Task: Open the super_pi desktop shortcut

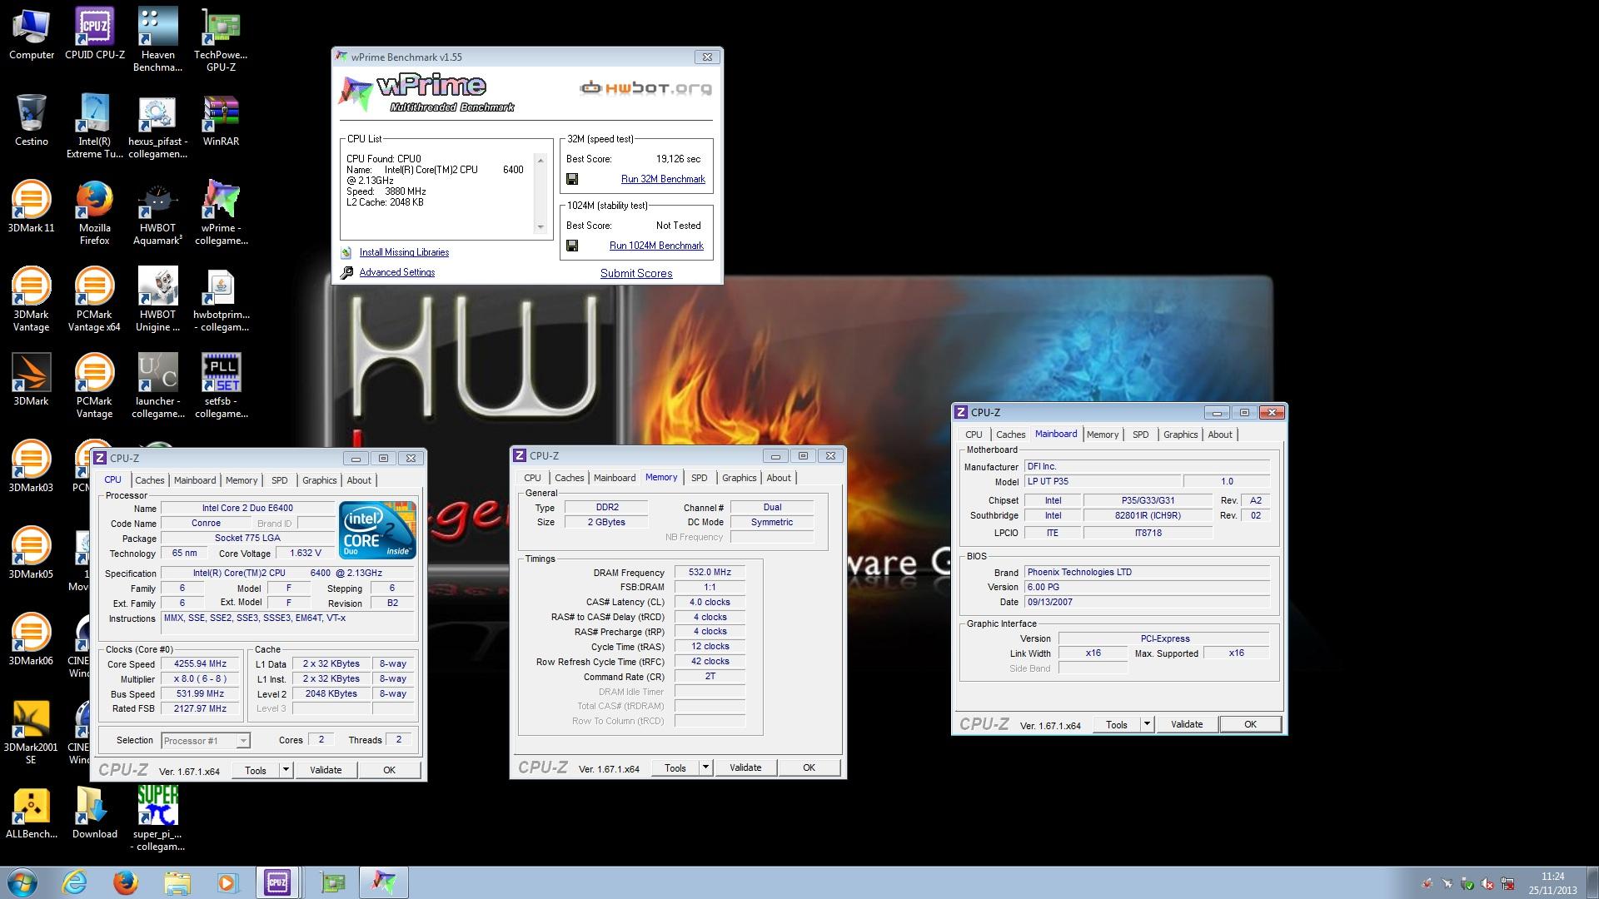Action: click(x=158, y=819)
